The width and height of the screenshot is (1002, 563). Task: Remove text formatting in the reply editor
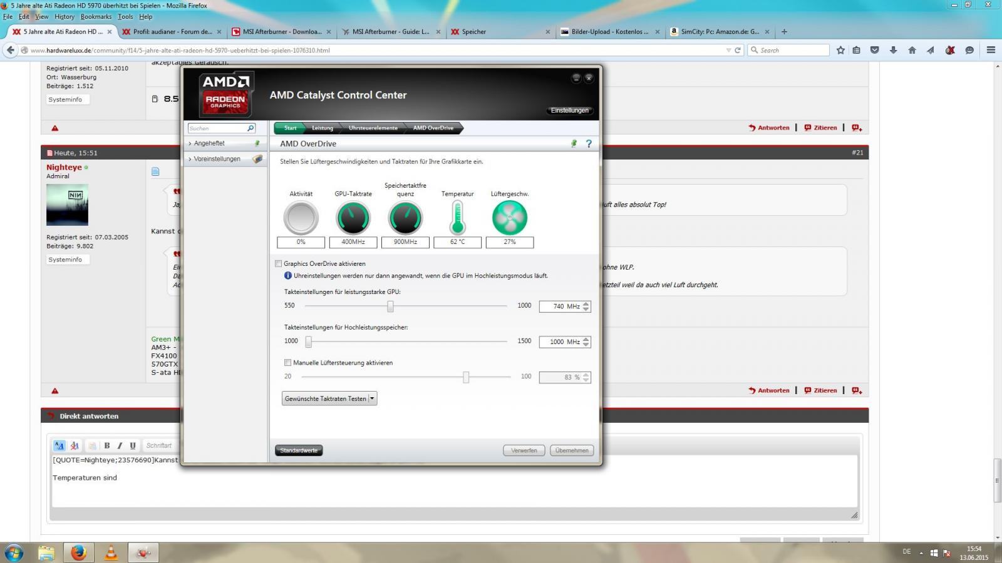(75, 445)
